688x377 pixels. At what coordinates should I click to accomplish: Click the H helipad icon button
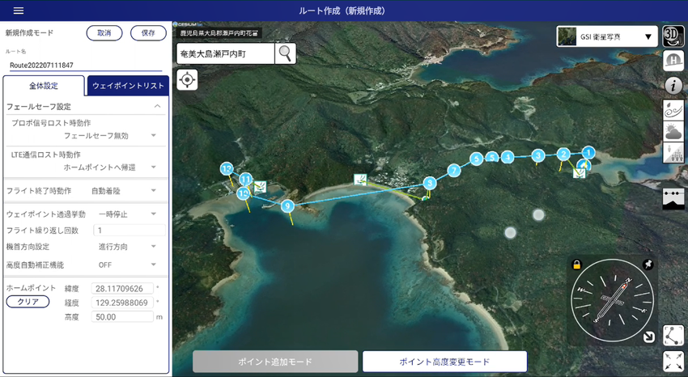[673, 60]
